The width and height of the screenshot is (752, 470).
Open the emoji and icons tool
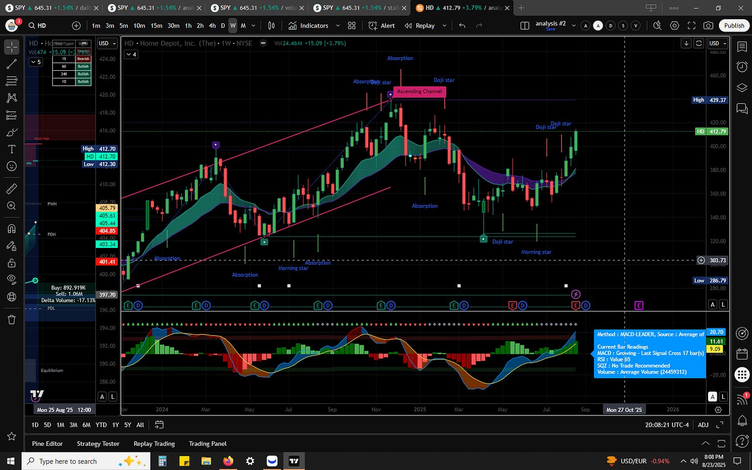[11, 166]
